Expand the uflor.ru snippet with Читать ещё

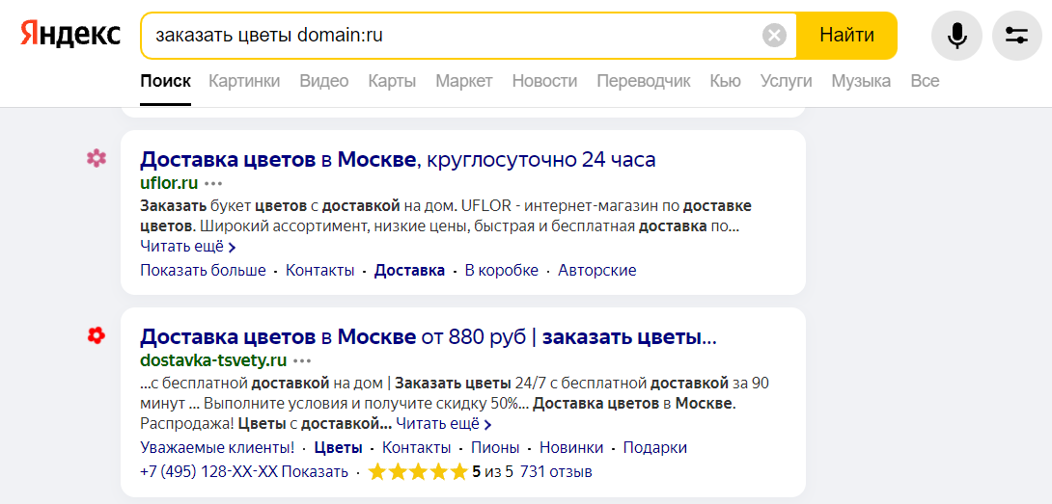tap(188, 247)
